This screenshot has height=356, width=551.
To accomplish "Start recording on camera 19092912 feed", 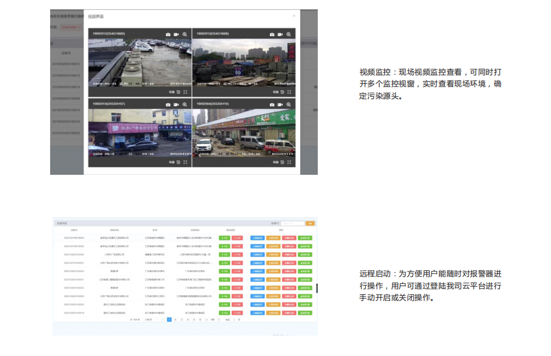I will click(176, 34).
